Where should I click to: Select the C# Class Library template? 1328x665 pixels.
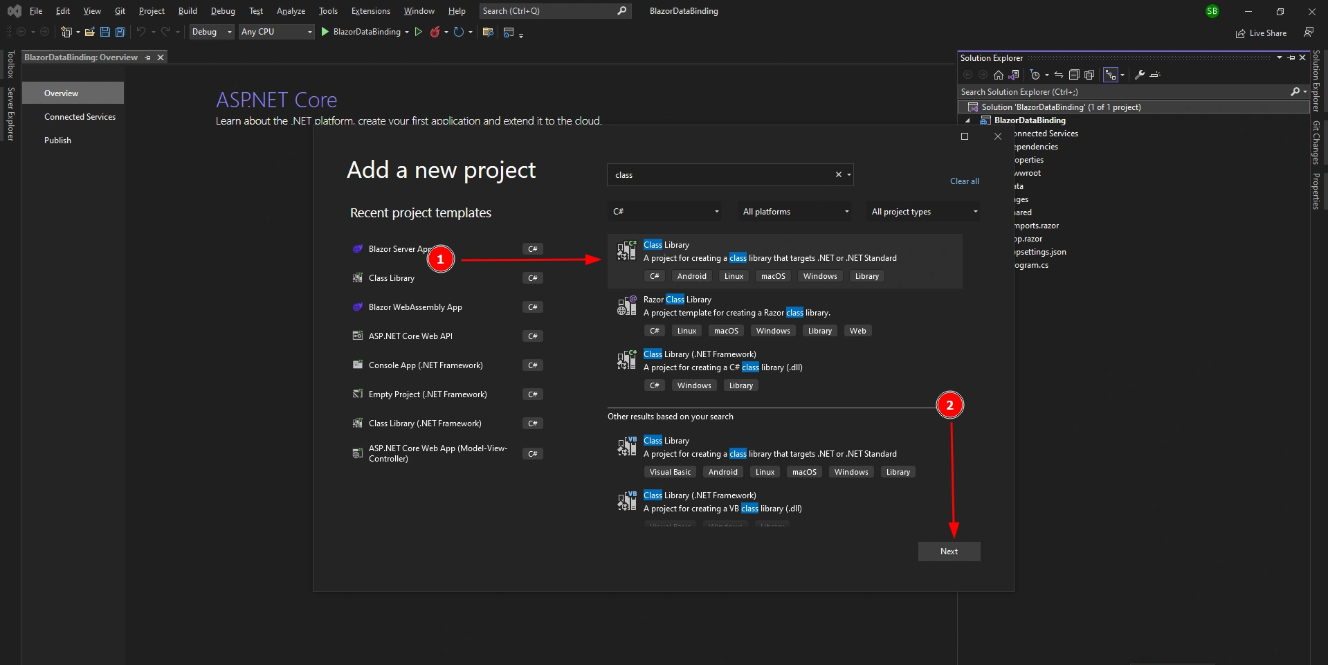click(785, 261)
